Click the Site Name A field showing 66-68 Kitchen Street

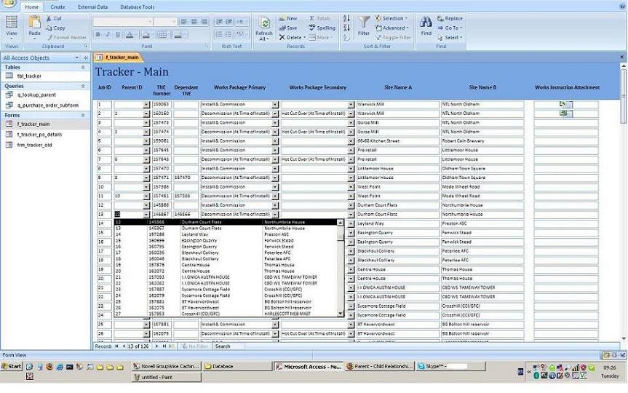398,141
